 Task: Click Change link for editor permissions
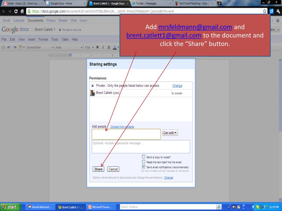pos(169,178)
